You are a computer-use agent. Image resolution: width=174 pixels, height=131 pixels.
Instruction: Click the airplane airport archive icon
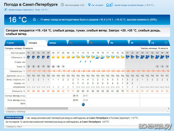(6, 10)
